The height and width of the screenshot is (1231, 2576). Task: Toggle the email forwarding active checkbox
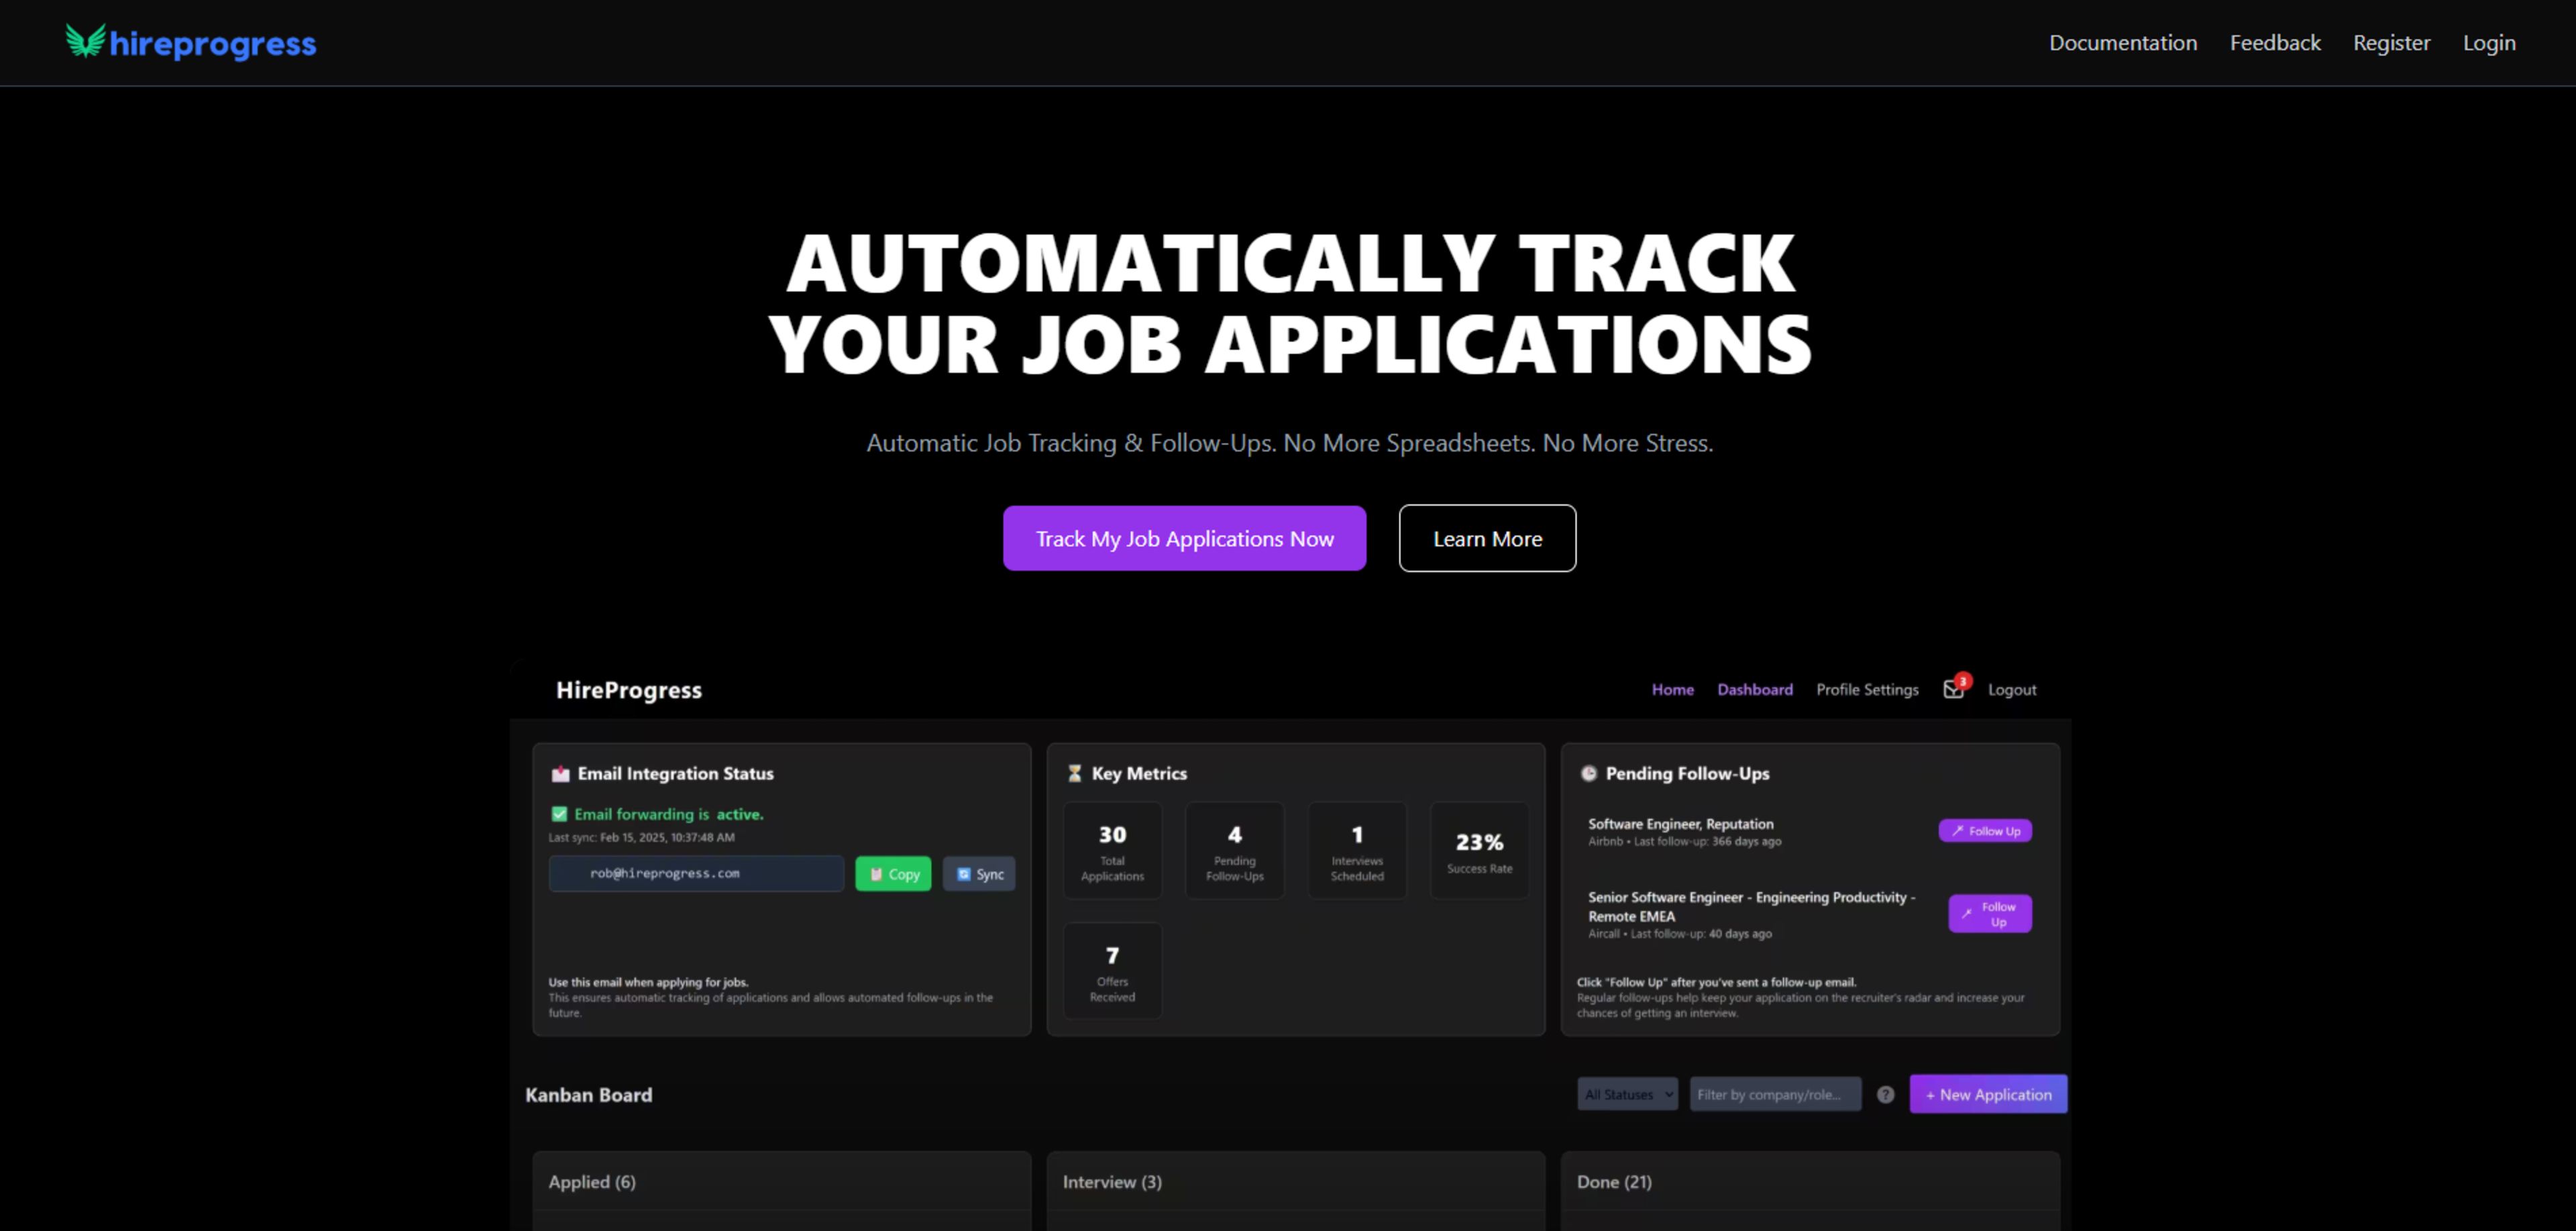tap(561, 813)
